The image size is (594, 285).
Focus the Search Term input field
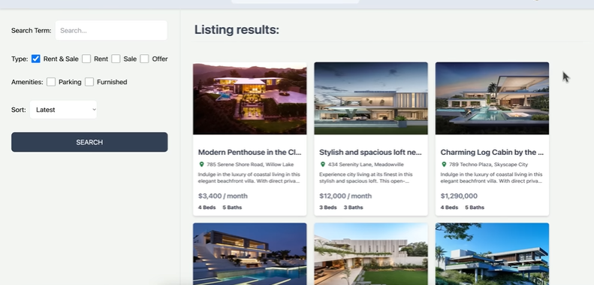[111, 30]
